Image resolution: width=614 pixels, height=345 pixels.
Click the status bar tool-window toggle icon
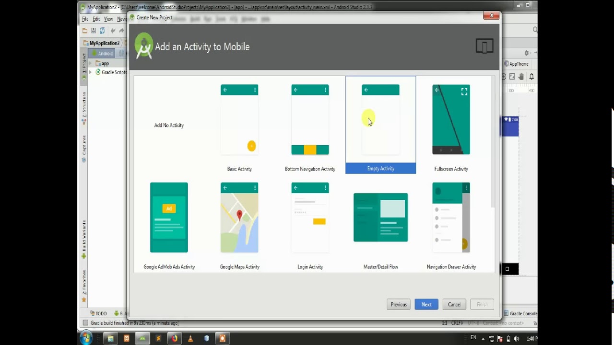(85, 323)
